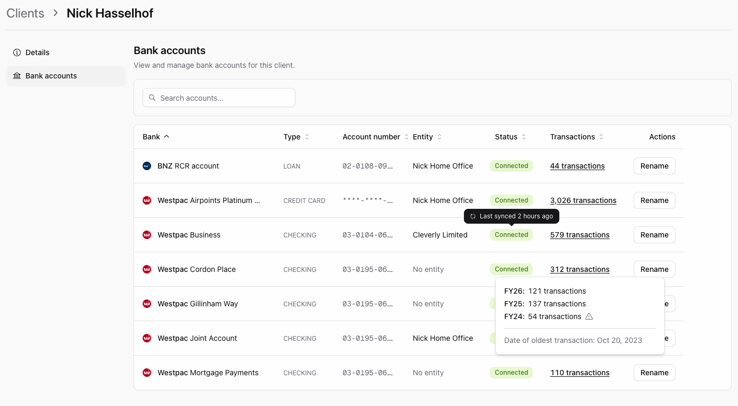Viewport: 738px width, 406px height.
Task: Sort table by Status column
Action: tap(511, 137)
